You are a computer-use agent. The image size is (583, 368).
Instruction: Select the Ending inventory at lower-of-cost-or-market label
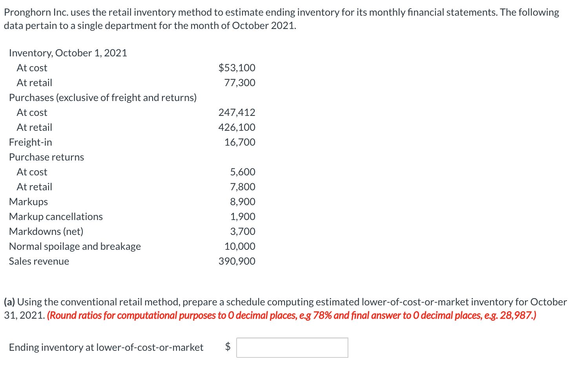[x=106, y=347]
